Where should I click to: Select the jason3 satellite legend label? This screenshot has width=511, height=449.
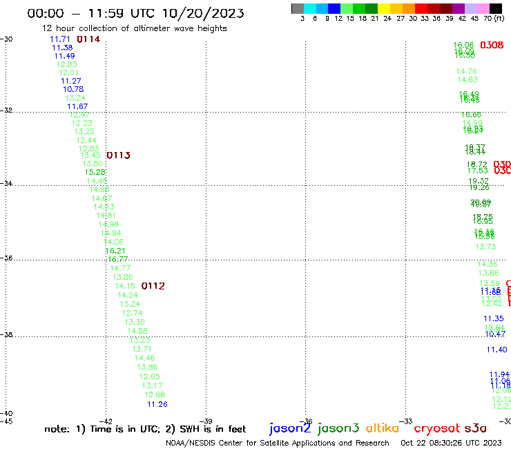coord(338,428)
